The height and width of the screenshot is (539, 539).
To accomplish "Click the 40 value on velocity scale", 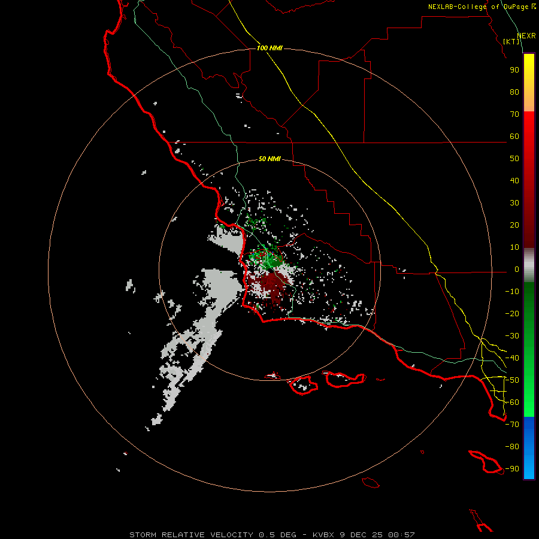I will (x=514, y=181).
